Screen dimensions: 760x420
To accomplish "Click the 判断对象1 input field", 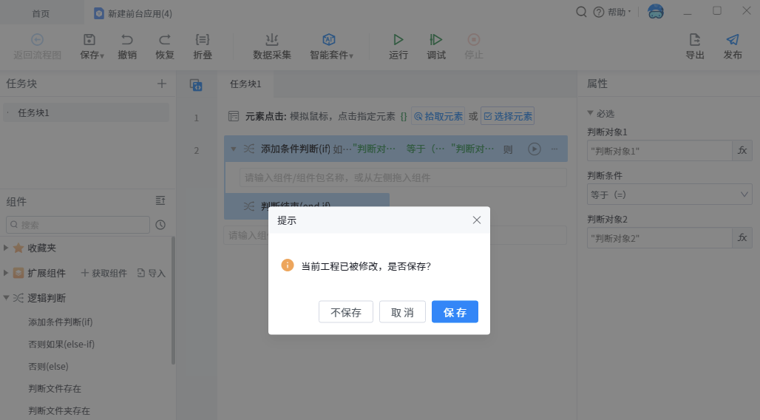I will coord(659,150).
